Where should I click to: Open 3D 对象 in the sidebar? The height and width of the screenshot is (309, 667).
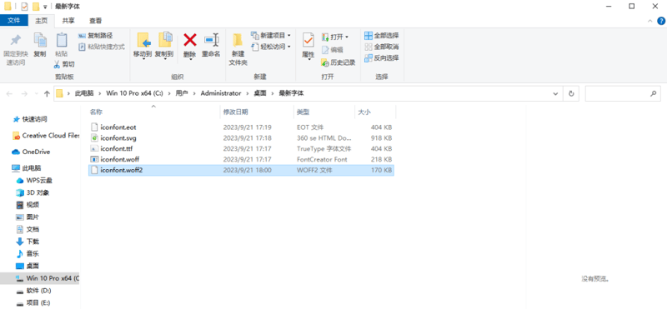(38, 192)
